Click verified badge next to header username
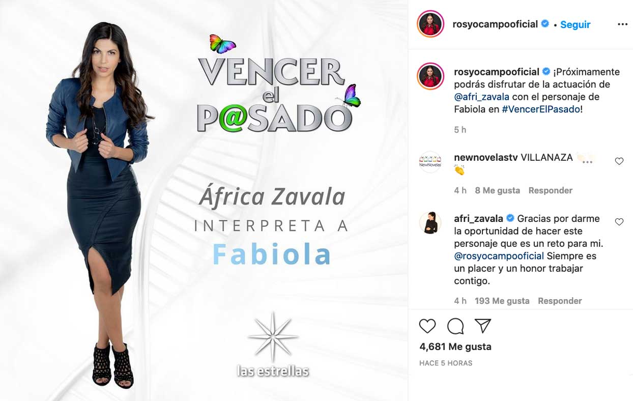 coord(545,24)
